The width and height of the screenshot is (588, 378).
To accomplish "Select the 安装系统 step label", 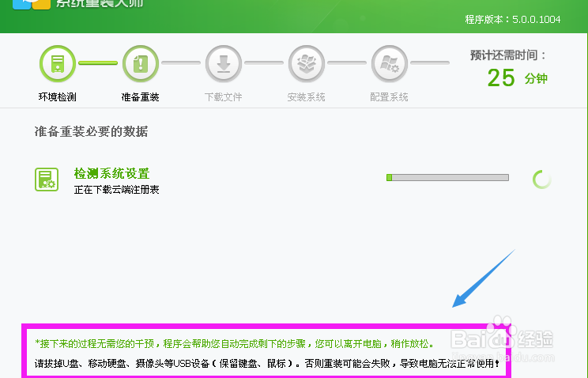I will 306,97.
